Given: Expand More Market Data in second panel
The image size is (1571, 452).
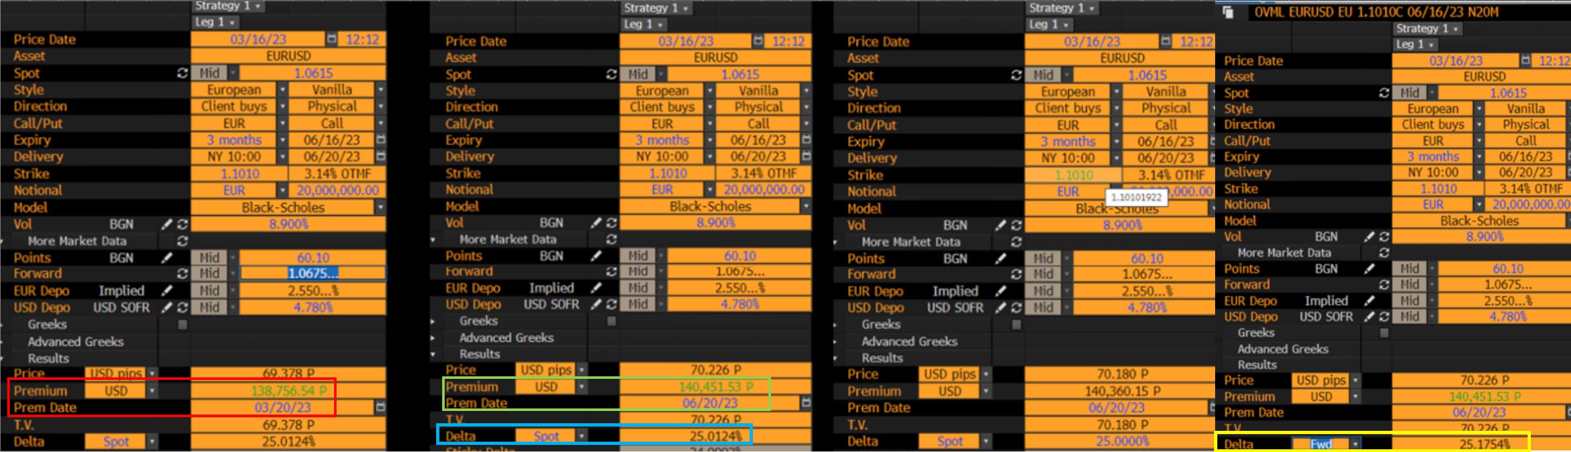Looking at the screenshot, I should tap(433, 240).
